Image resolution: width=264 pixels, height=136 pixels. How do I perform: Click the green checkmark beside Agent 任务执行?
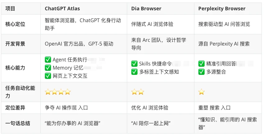[x=48, y=60]
